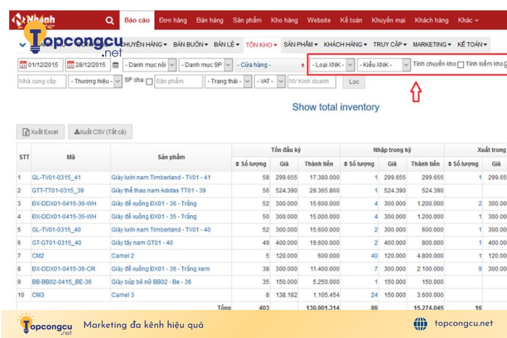Click the opening value total 130.901.314
The width and height of the screenshot is (507, 338).
pyautogui.click(x=323, y=307)
